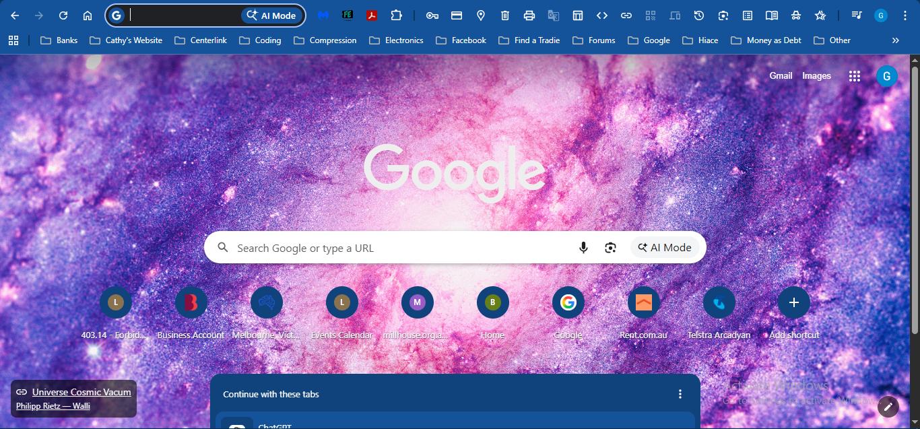Open password manager via the key icon
Image resolution: width=920 pixels, height=429 pixels.
[432, 15]
